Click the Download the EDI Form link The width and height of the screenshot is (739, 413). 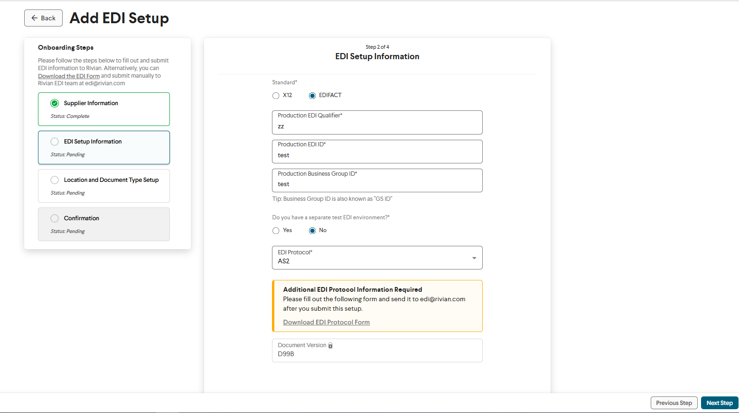69,76
